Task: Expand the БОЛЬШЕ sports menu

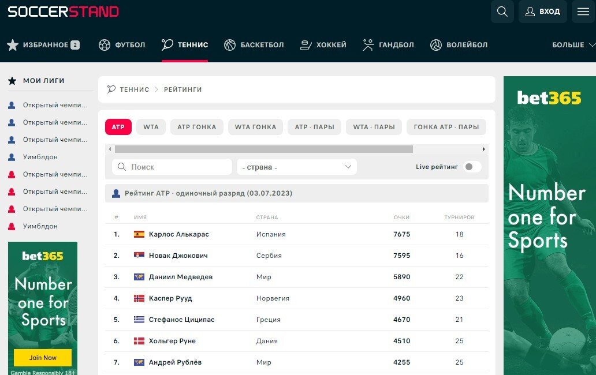Action: (x=573, y=45)
